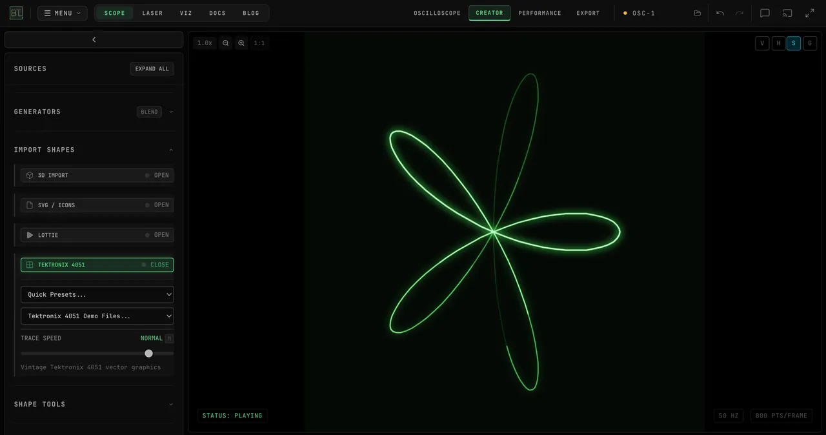Open the chat/feedback icon
Image resolution: width=826 pixels, height=435 pixels.
[x=765, y=13]
